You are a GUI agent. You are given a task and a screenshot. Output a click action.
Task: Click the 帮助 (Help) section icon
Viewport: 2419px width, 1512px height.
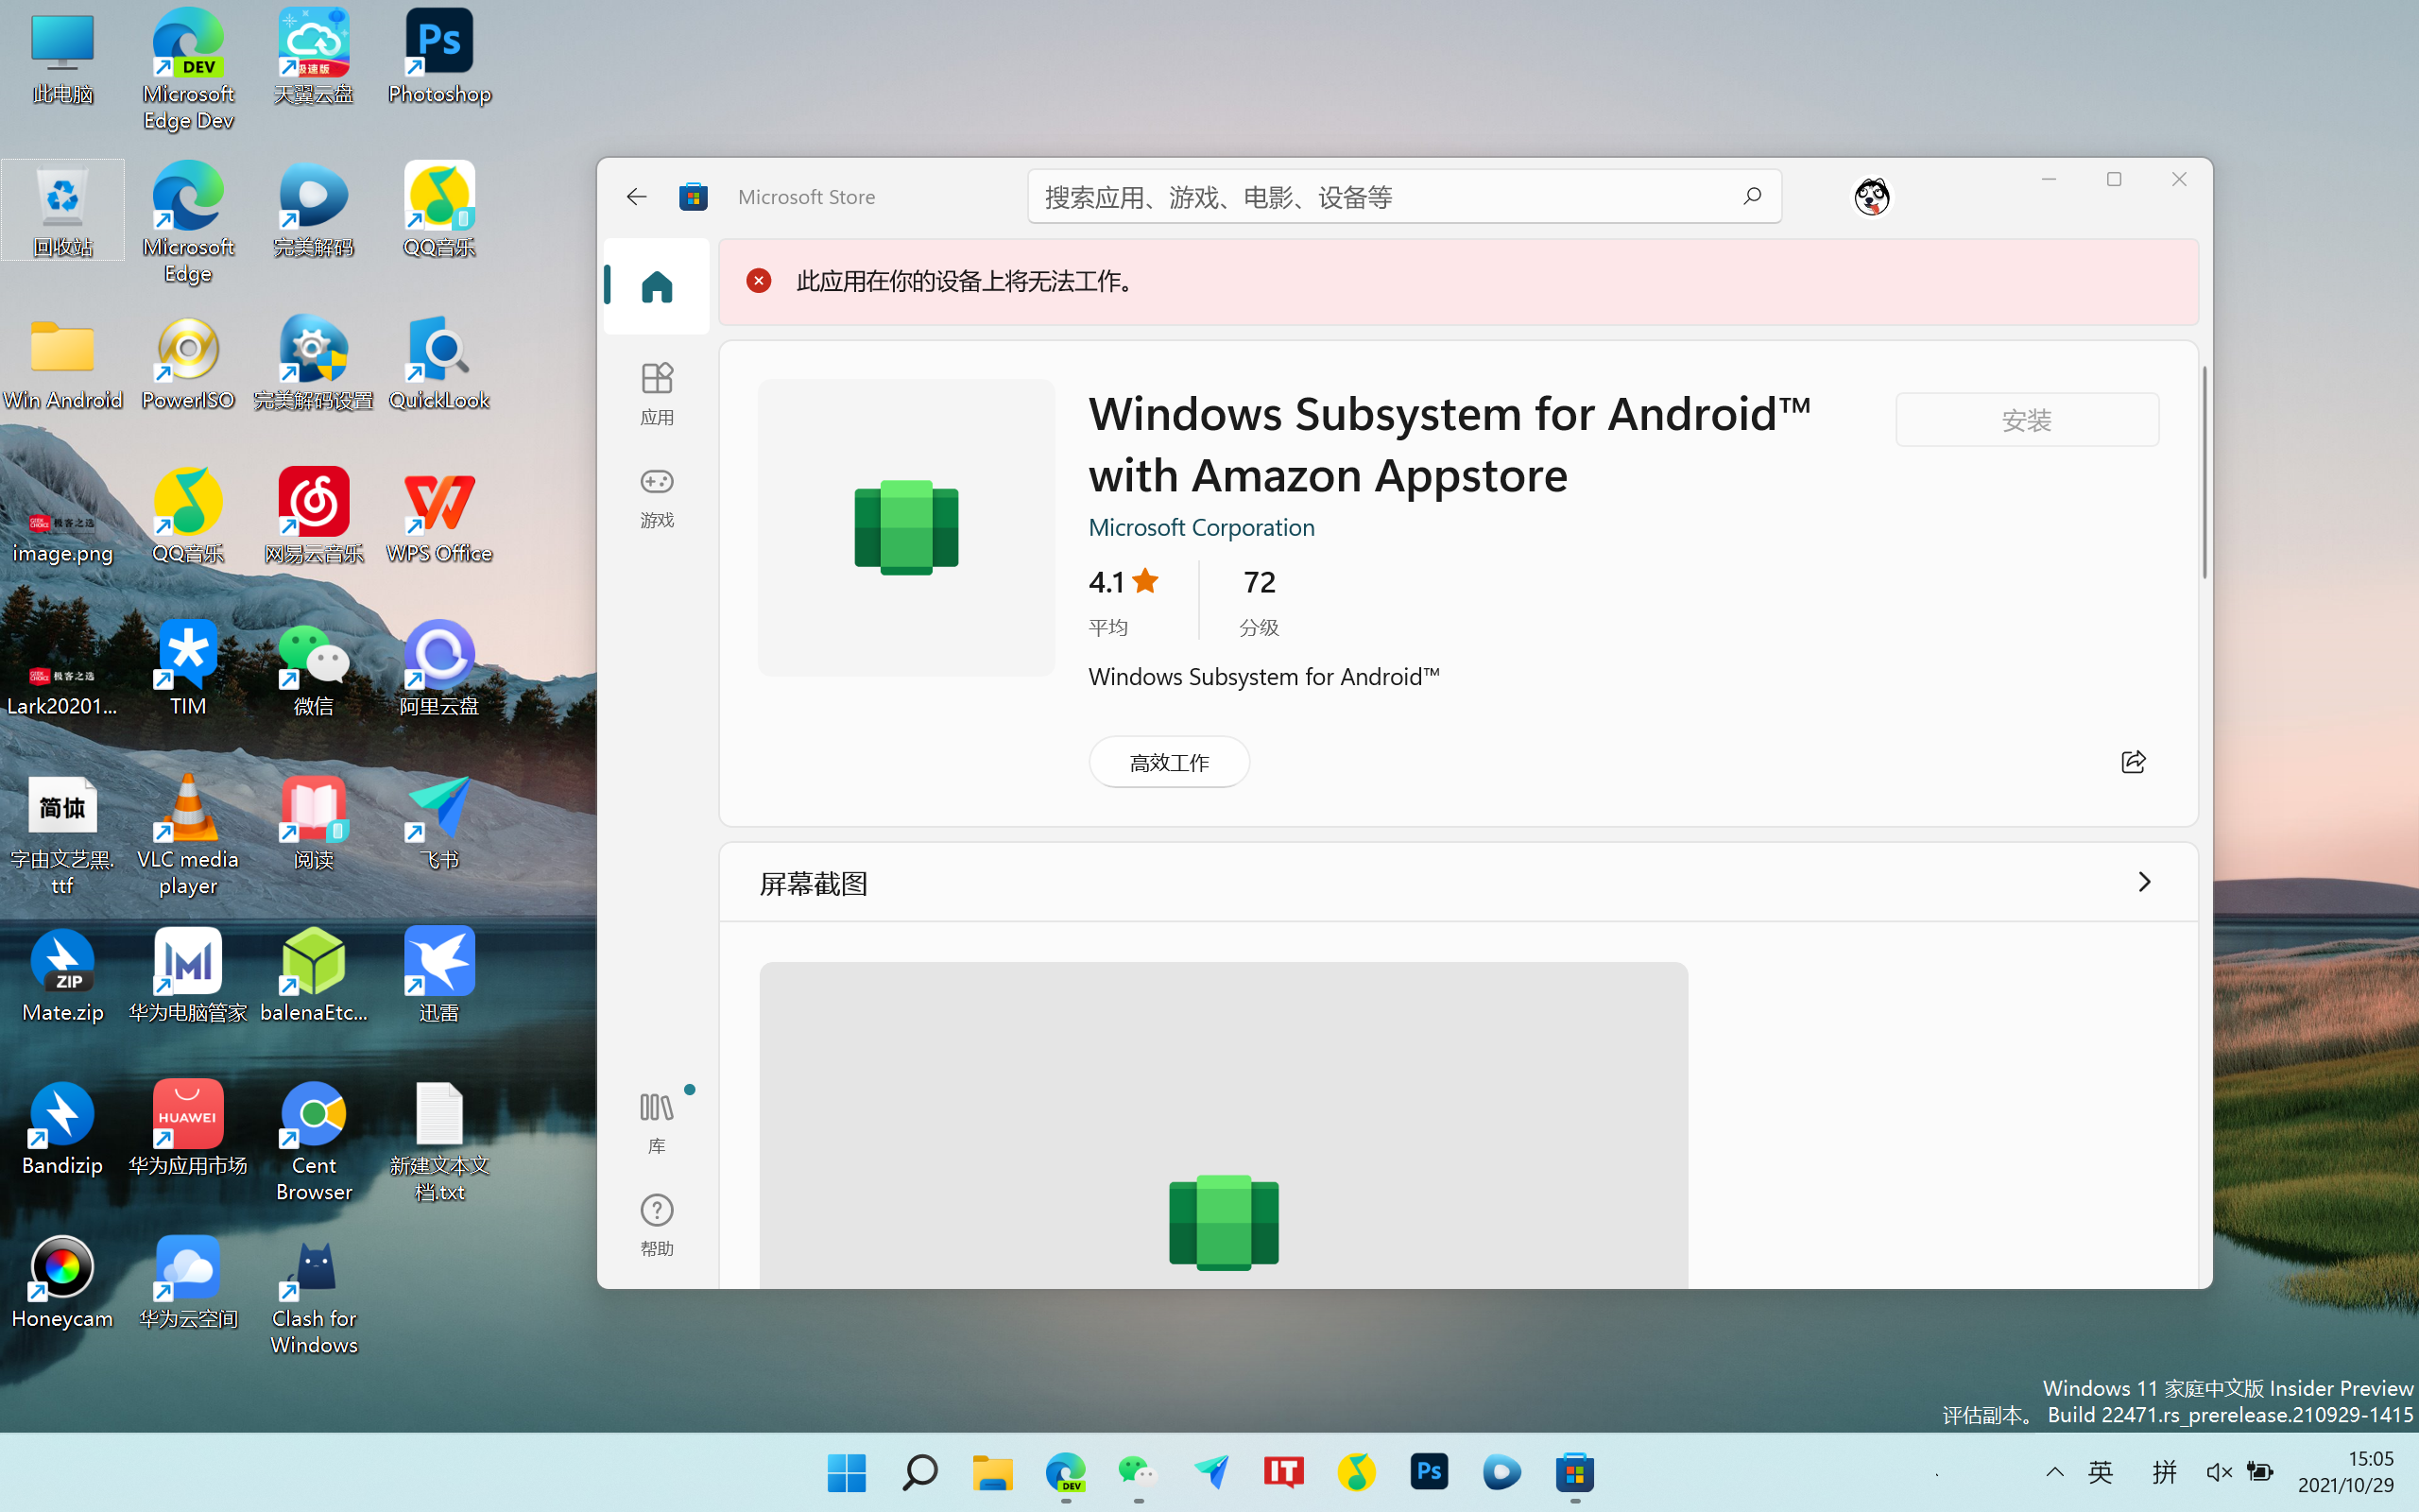659,1209
